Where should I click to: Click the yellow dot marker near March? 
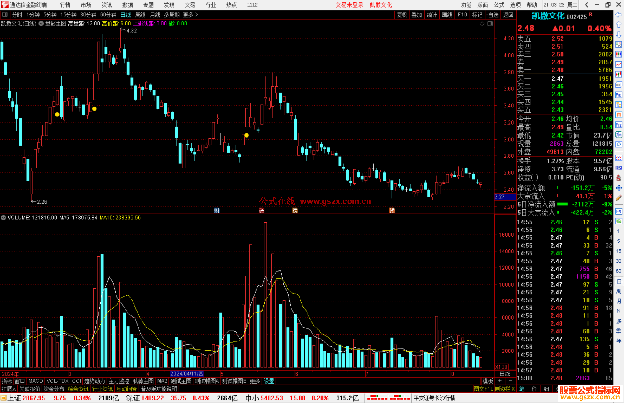[94, 109]
